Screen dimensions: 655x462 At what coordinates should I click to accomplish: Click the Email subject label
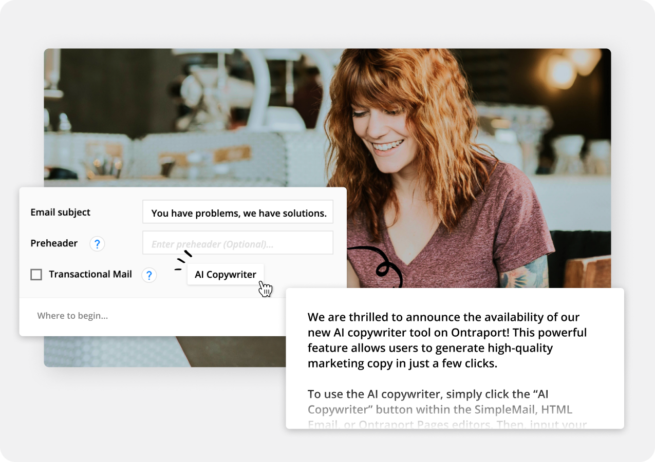(x=60, y=211)
